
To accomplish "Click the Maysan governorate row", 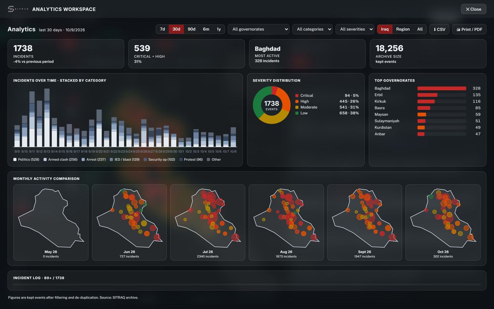I will click(428, 114).
